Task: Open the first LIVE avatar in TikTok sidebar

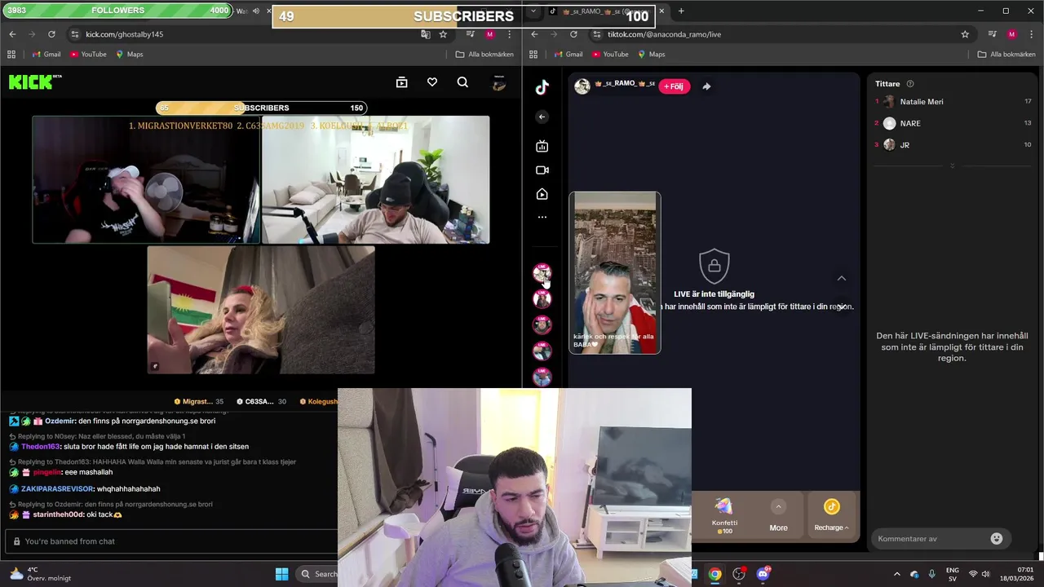Action: pyautogui.click(x=542, y=273)
